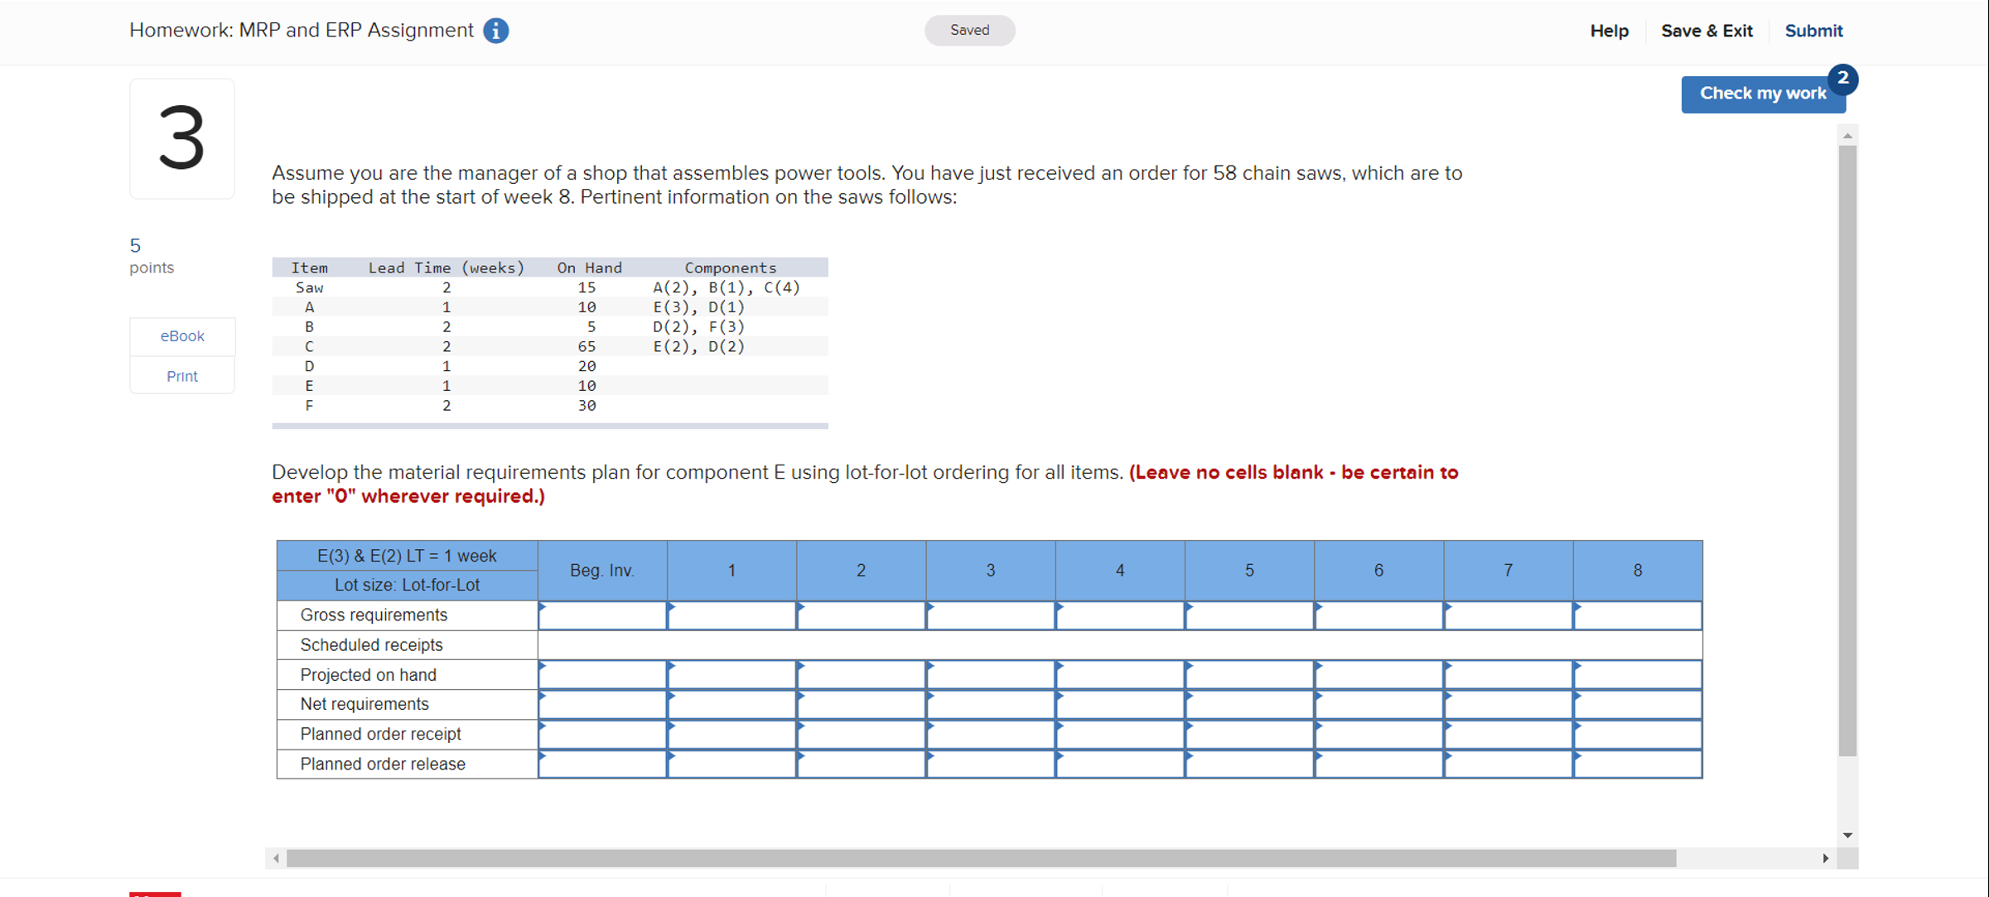
Task: Click the notification badge showing 2
Action: pyautogui.click(x=1842, y=78)
